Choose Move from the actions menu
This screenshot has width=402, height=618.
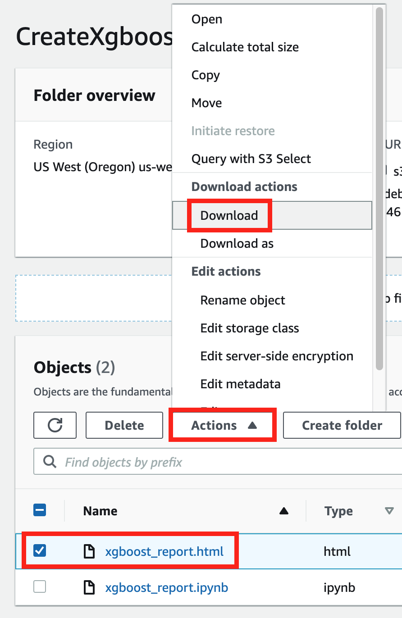click(206, 103)
